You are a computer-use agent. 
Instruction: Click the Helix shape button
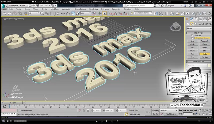[205, 54]
